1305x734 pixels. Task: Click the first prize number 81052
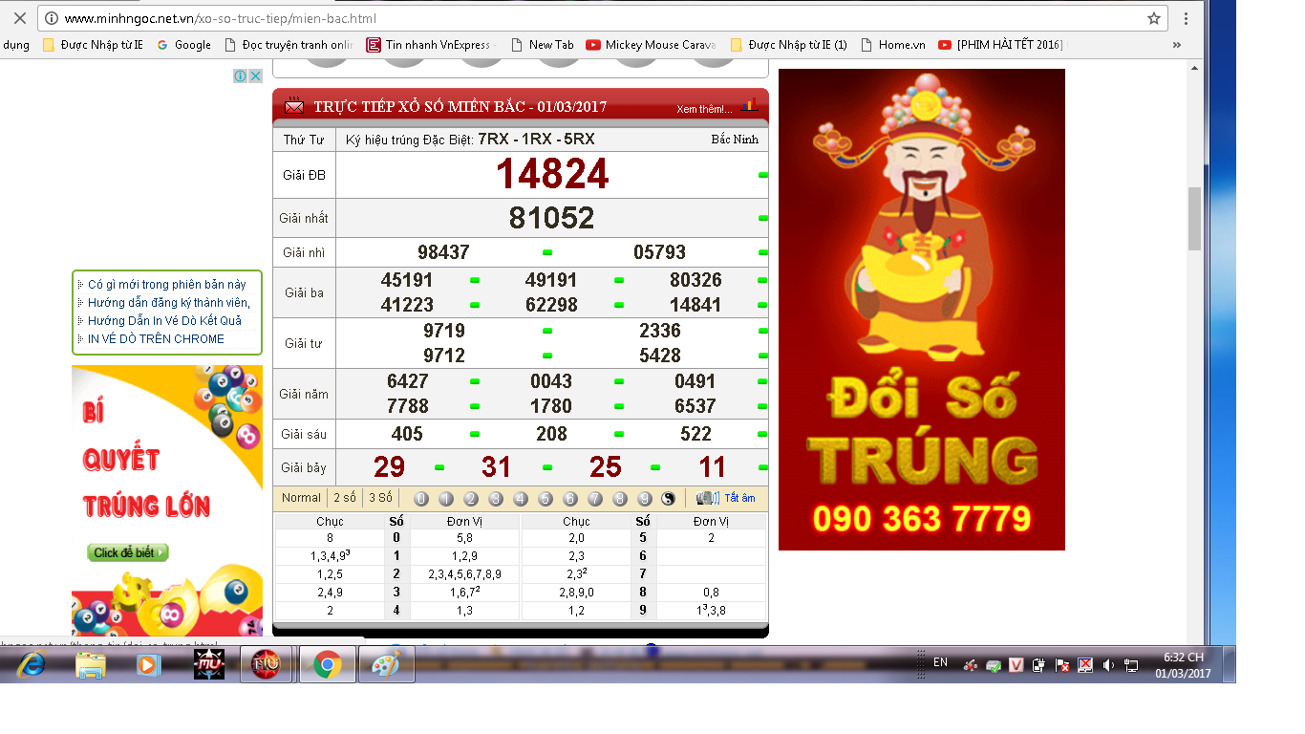coord(552,218)
